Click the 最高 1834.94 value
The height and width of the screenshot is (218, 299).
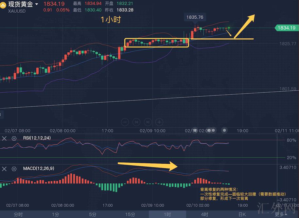(x=93, y=3)
